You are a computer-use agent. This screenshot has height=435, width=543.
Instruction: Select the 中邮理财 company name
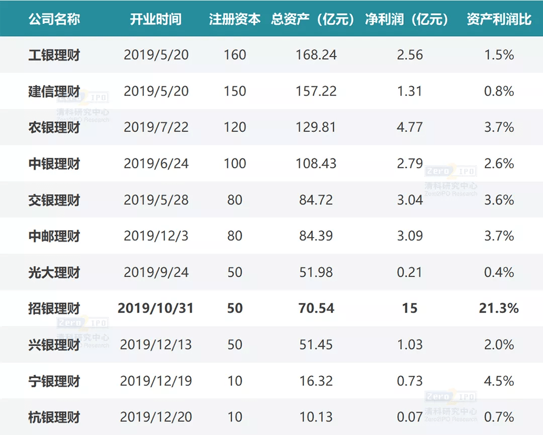[54, 236]
